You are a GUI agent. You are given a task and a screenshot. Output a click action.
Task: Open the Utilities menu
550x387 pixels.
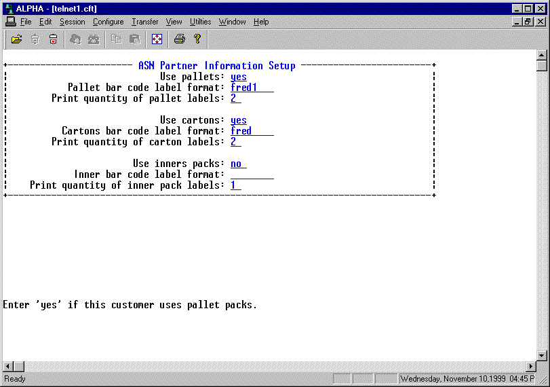[x=200, y=22]
